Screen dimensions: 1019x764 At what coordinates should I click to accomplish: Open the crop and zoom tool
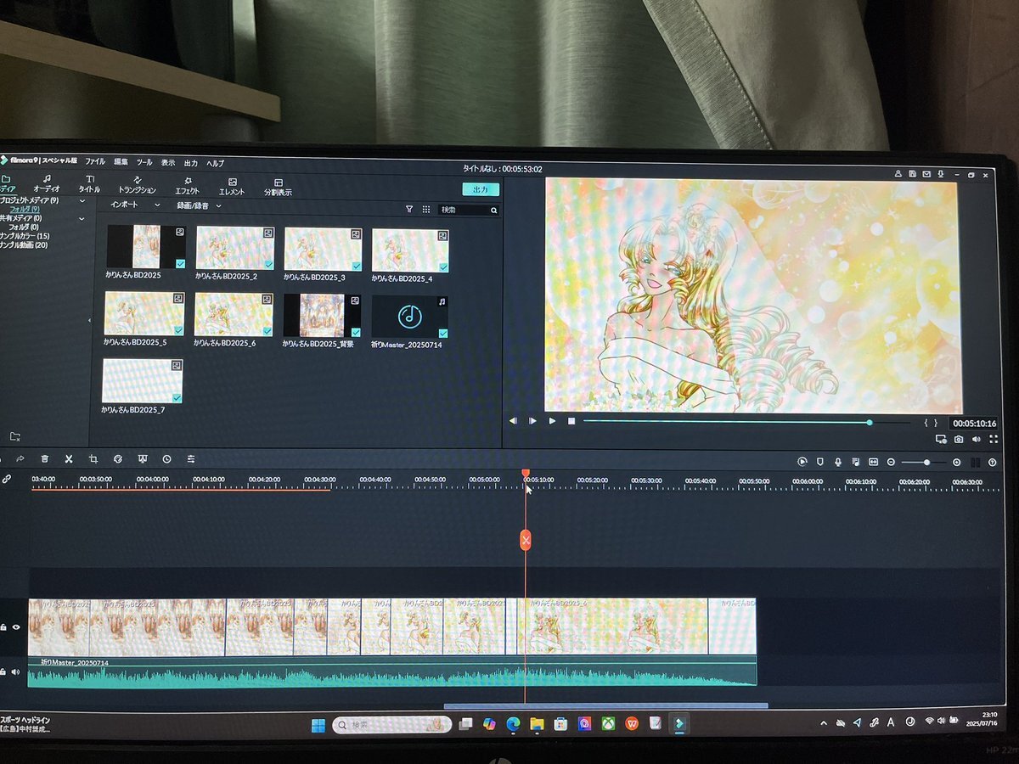pos(93,458)
